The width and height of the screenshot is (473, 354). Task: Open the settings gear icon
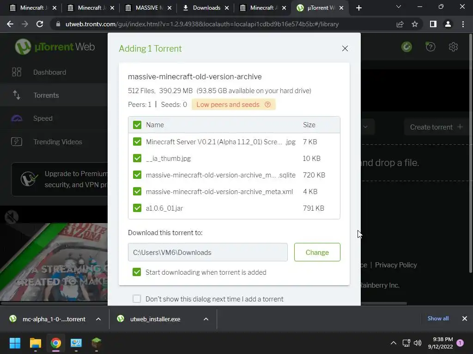click(x=453, y=47)
